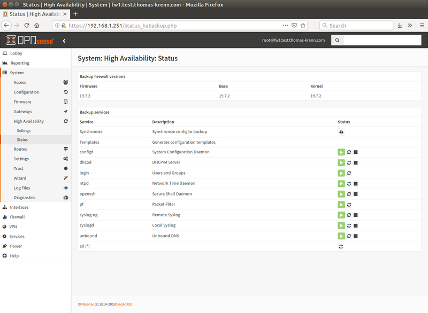
Task: Open Firefox downloads panel
Action: coord(400,26)
